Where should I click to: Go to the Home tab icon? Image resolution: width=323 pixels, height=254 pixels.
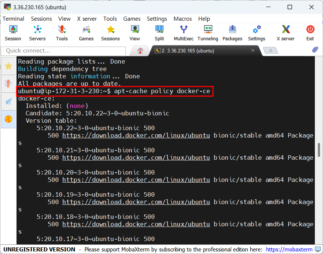click(x=140, y=51)
